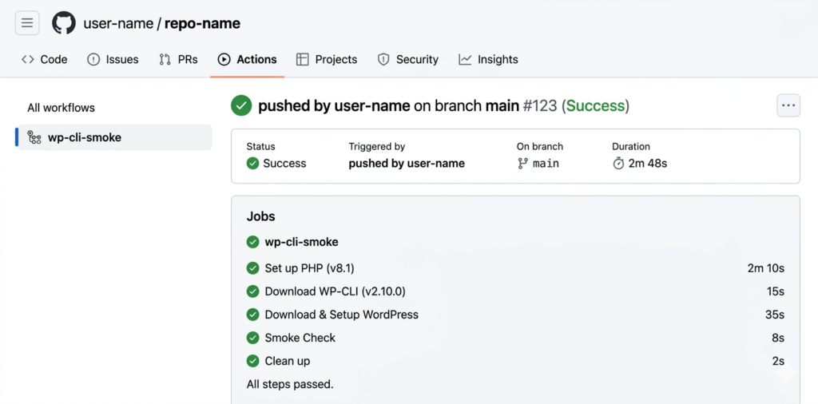Open the user-name profile link
Image resolution: width=818 pixels, height=404 pixels.
pos(118,23)
